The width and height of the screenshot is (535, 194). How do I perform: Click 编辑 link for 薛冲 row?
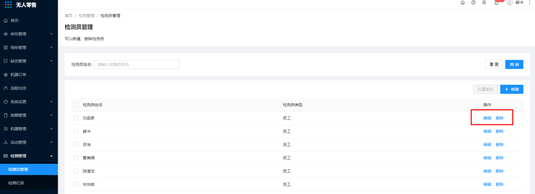[487, 131]
